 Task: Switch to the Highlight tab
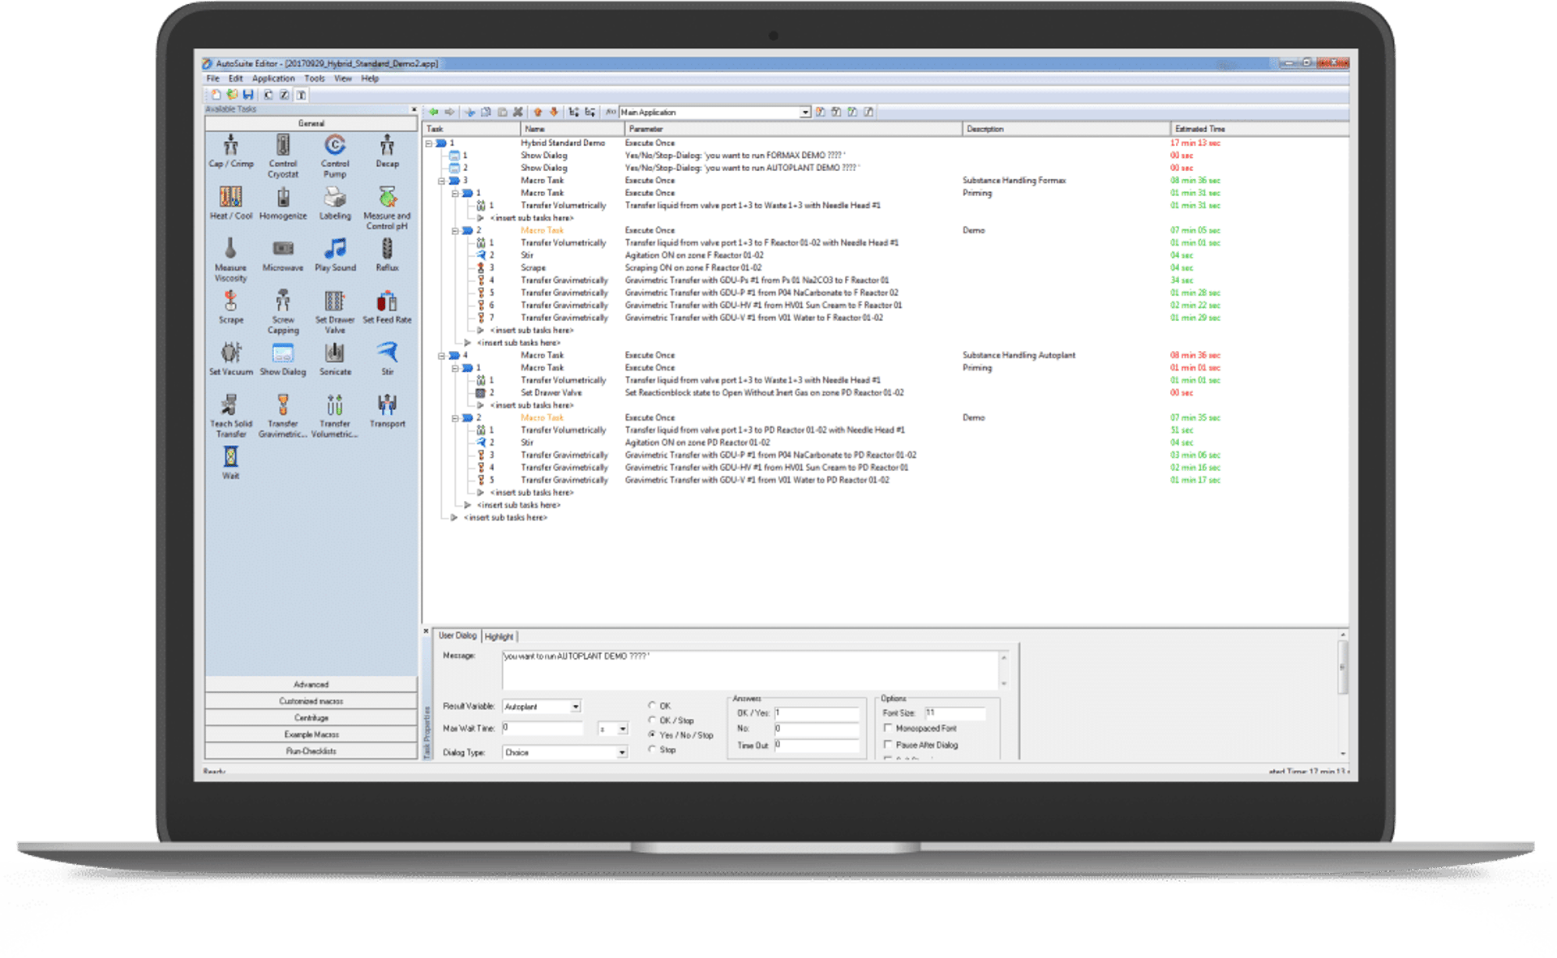[499, 636]
